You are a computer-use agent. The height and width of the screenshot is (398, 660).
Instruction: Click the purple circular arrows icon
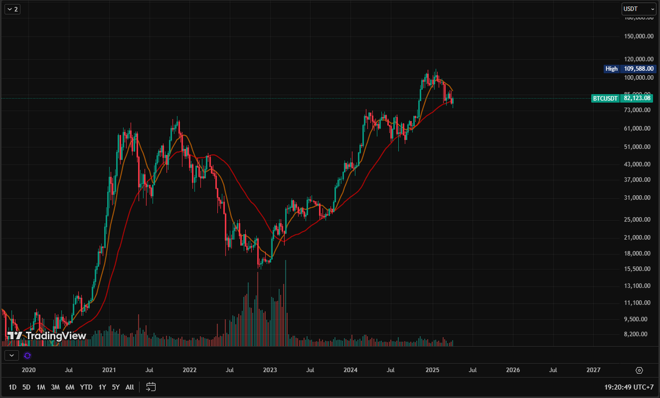tap(28, 356)
